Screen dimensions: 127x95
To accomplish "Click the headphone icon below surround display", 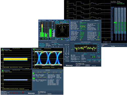I will pyautogui.click(x=67, y=39).
